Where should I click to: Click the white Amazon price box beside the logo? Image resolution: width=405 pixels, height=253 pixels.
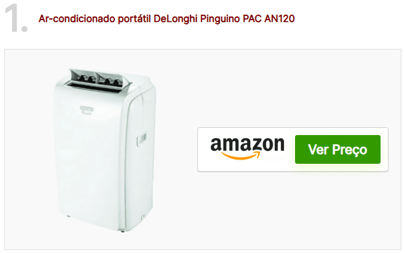tap(293, 149)
